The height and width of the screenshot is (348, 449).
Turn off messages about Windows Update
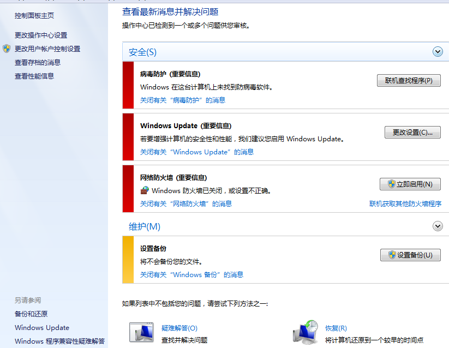197,152
